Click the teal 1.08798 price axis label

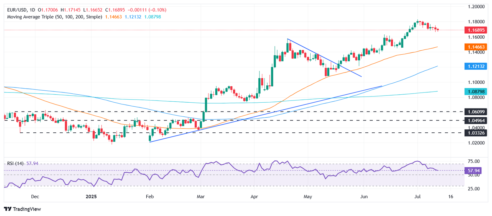(x=476, y=92)
